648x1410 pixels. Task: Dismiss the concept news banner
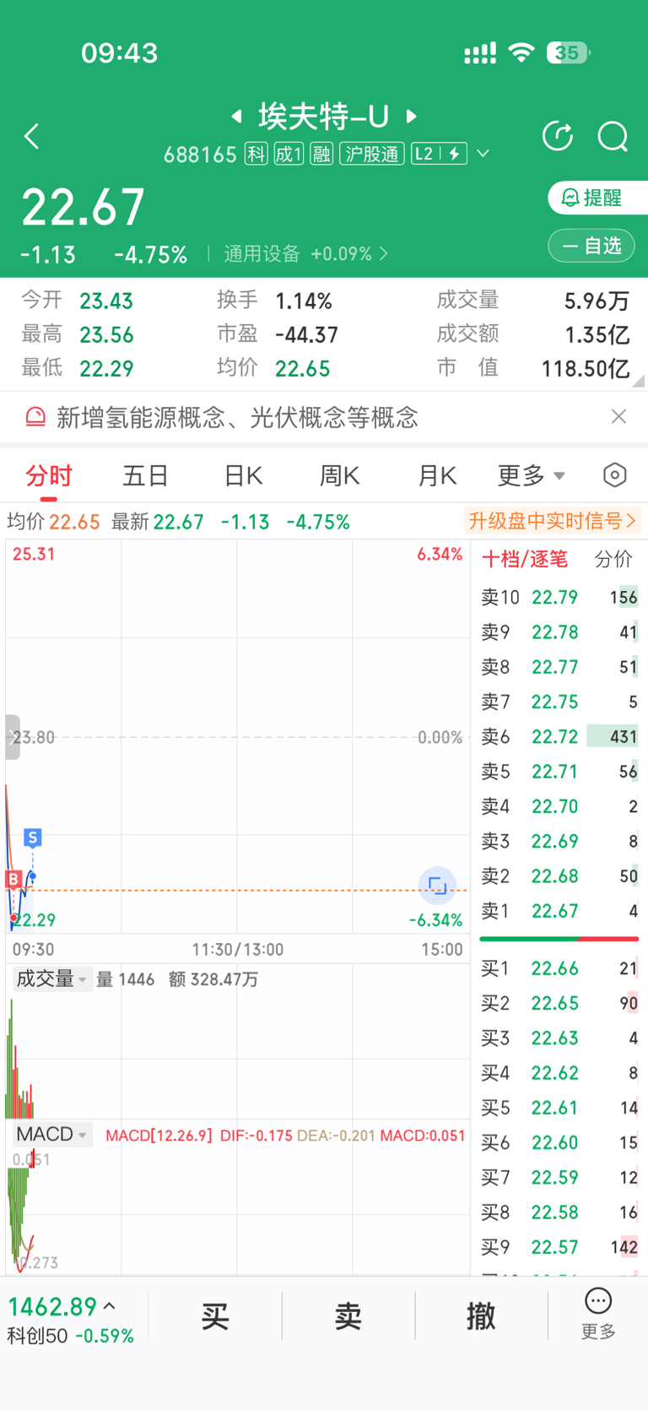618,416
